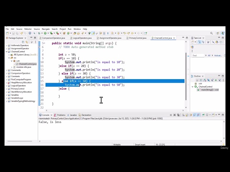Switch to the Problems tab
This screenshot has width=230, height=172.
coord(60,115)
